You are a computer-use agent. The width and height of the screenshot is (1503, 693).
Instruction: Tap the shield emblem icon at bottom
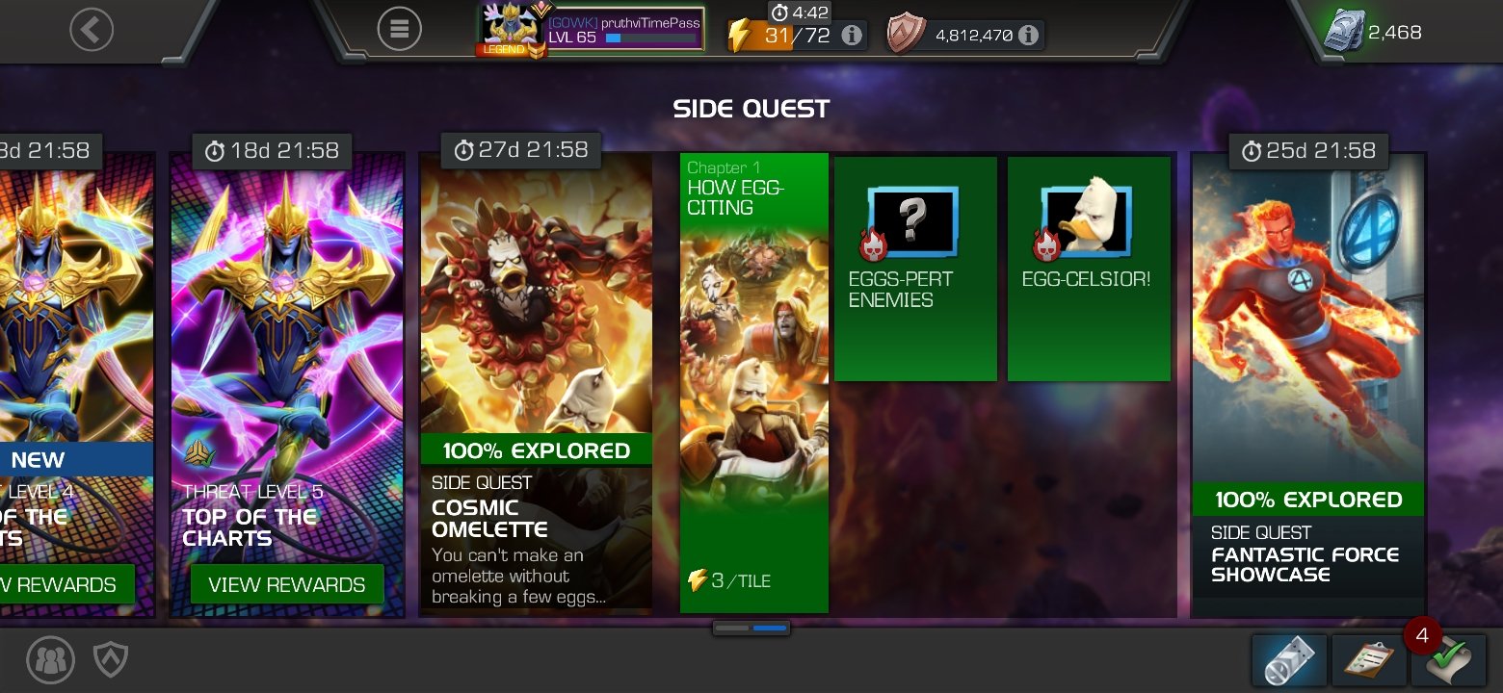click(111, 659)
